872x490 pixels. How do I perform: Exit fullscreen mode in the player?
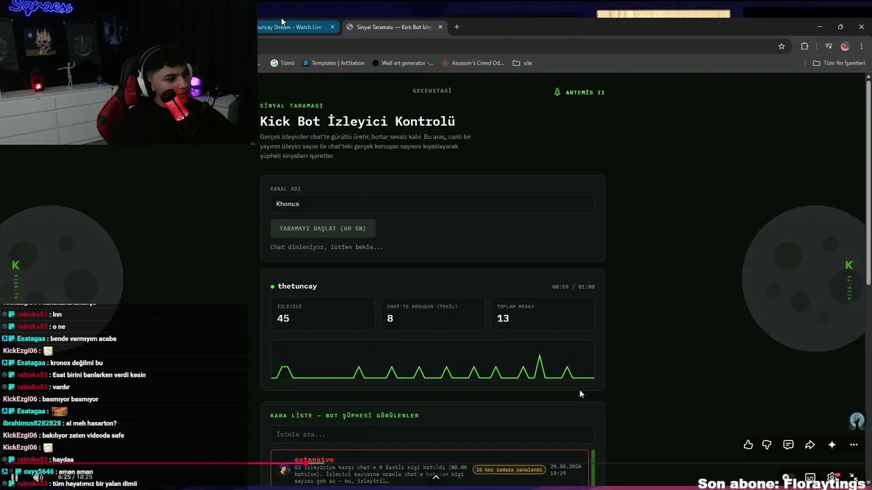point(853,478)
